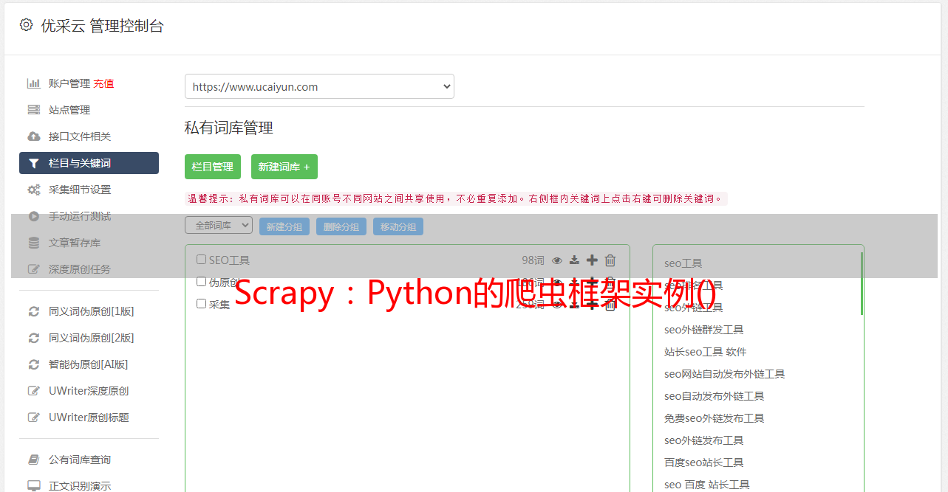Tick the 伪原创 library checkbox
The width and height of the screenshot is (948, 492).
pos(201,282)
